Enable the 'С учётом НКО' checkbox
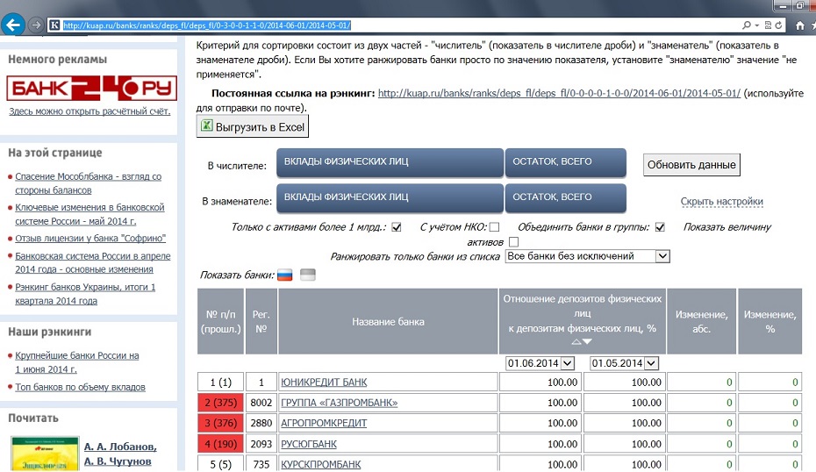816x472 pixels. point(494,228)
